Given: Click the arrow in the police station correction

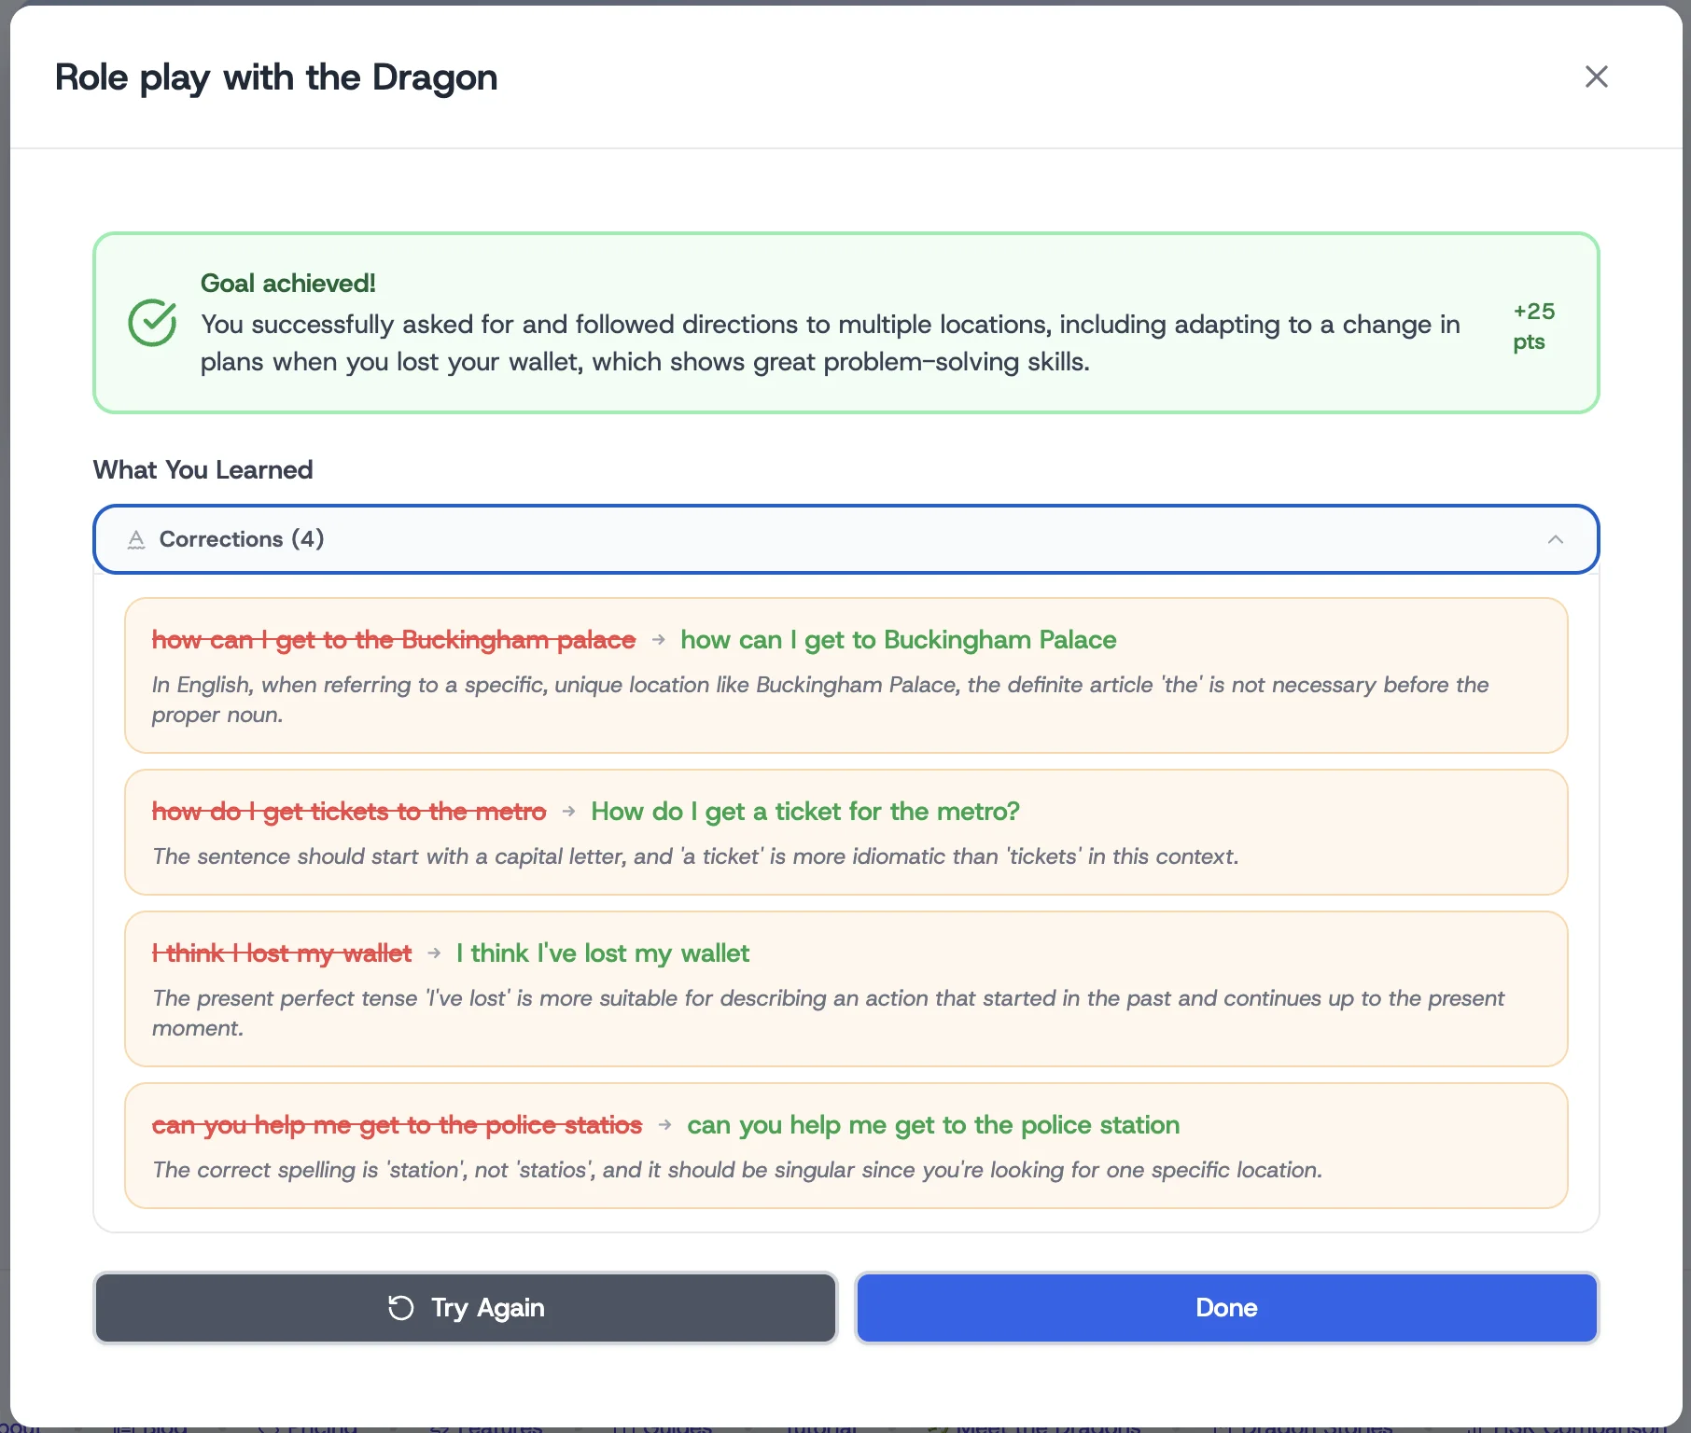Looking at the screenshot, I should [x=665, y=1125].
